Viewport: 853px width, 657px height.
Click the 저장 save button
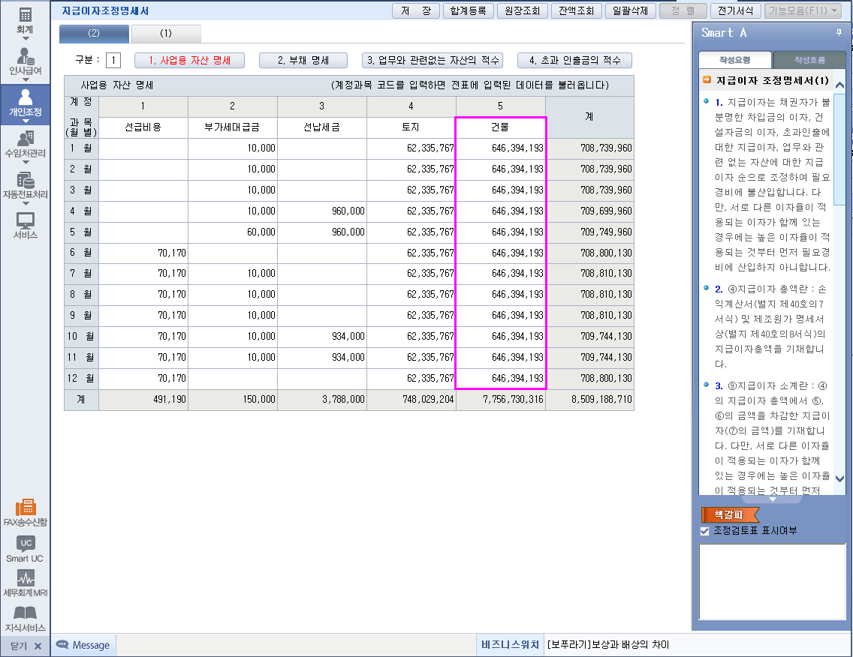coord(416,10)
